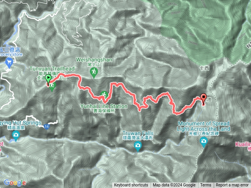The width and height of the screenshot is (251, 188).
Task: Click Report a map error
Action: (x=232, y=185)
